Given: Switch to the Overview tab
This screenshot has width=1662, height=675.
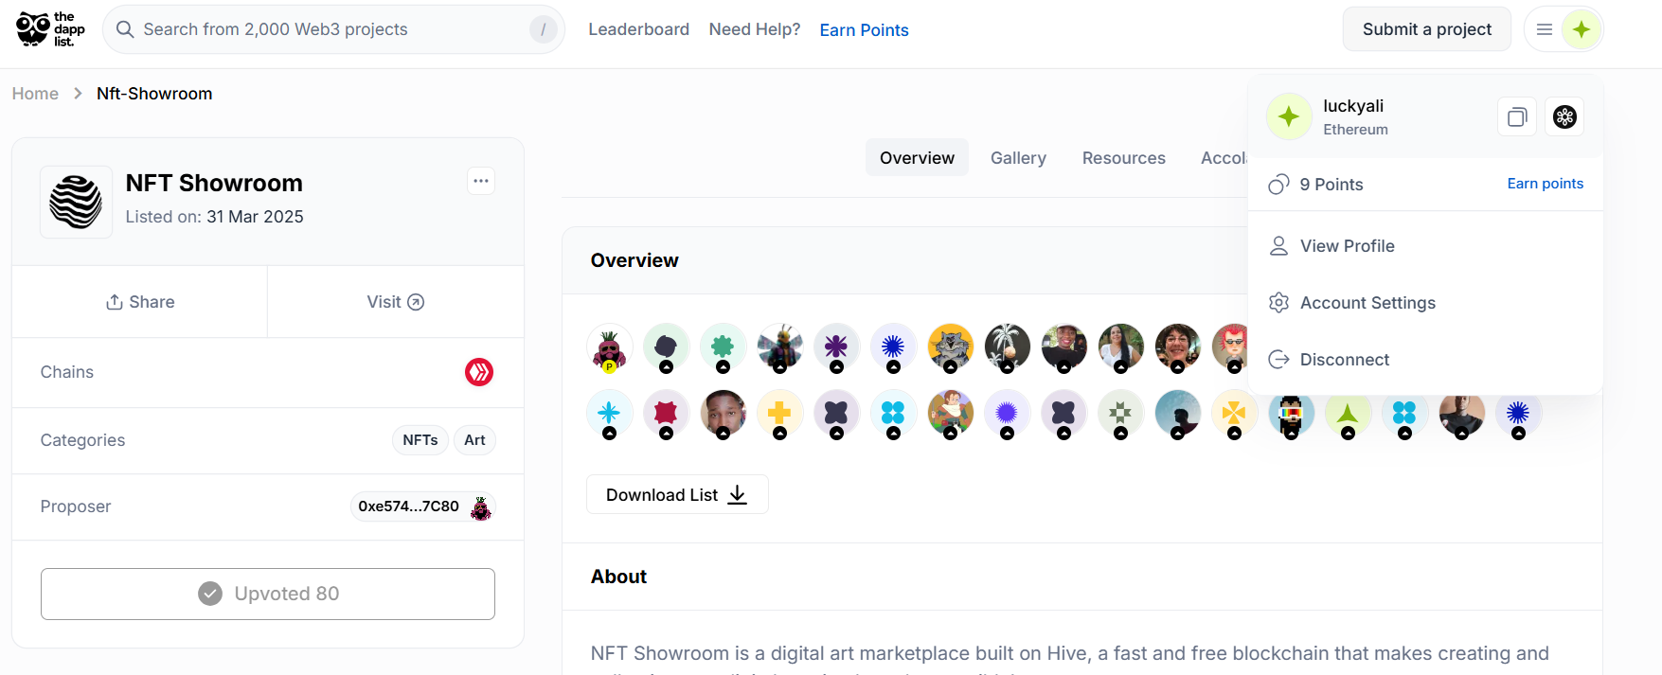Looking at the screenshot, I should (x=917, y=158).
